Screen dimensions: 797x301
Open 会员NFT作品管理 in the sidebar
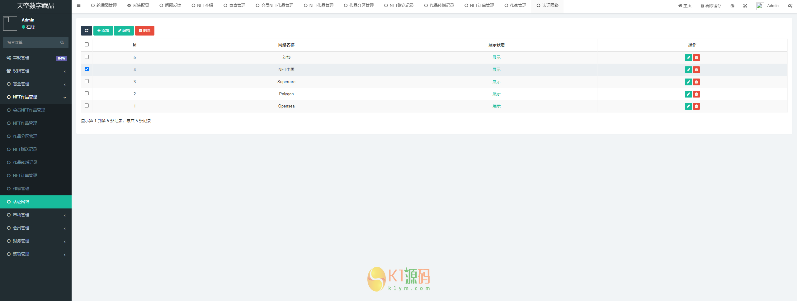point(36,110)
